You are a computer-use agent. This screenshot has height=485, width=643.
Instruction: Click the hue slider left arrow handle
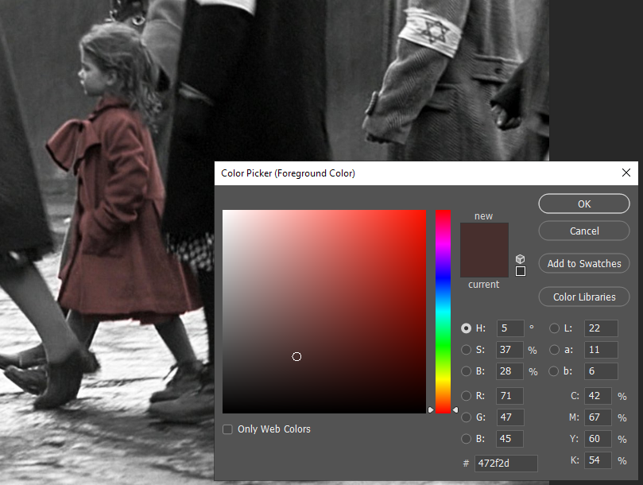(431, 409)
